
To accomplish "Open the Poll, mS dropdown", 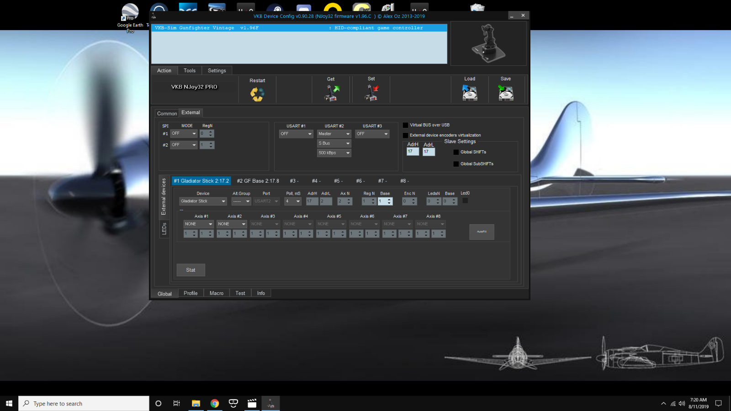I will pos(293,201).
